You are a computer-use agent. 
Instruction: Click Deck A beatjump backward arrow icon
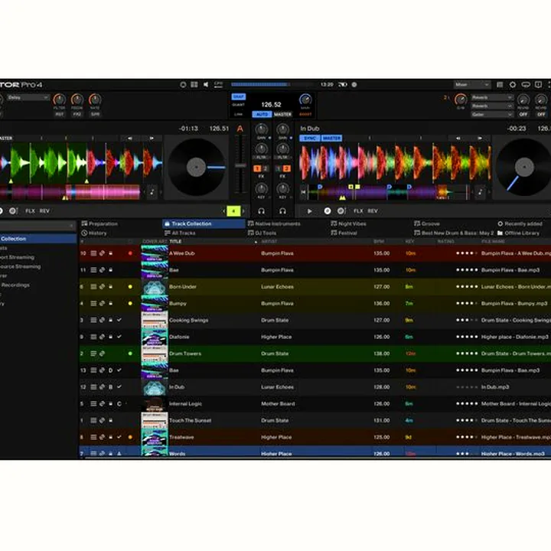(129, 138)
